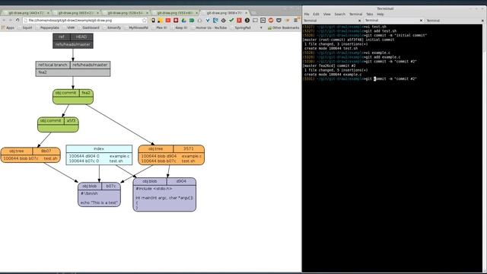Switch to the git-draw.png (553×6 tab
Image resolution: width=487 pixels, height=274 pixels.
pos(173,13)
